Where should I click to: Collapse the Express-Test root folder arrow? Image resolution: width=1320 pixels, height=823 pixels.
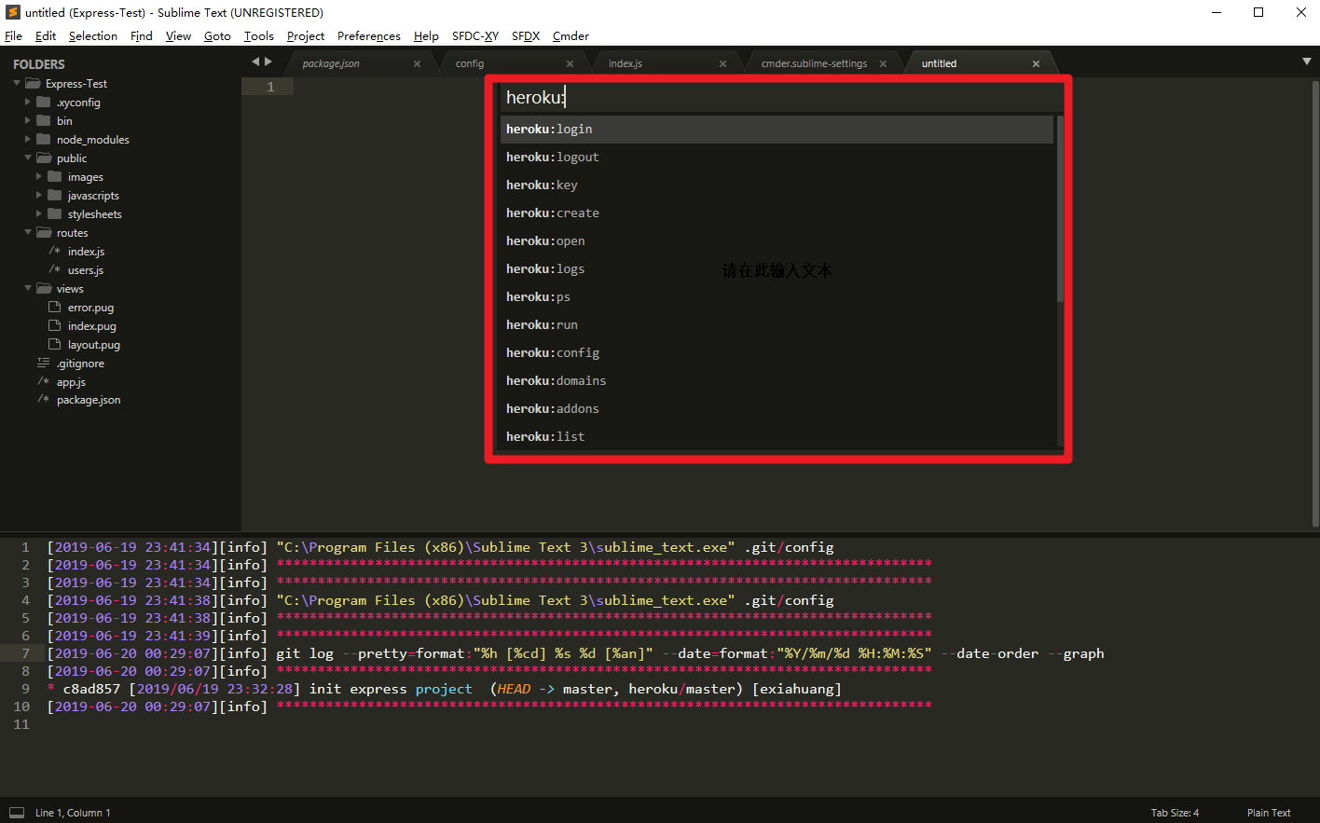tap(17, 84)
